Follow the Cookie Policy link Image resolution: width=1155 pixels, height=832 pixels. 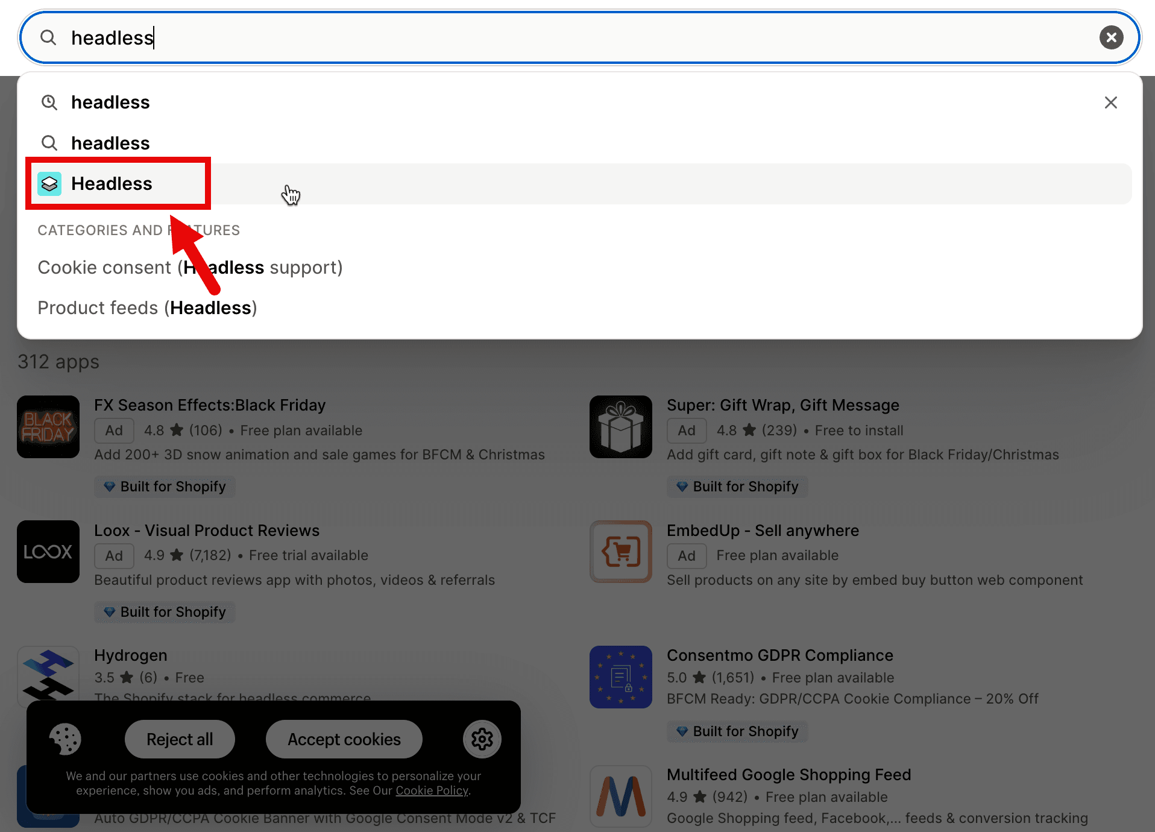coord(432,790)
